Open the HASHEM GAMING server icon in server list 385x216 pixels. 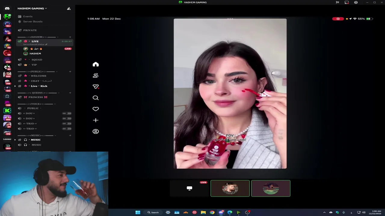click(x=7, y=17)
